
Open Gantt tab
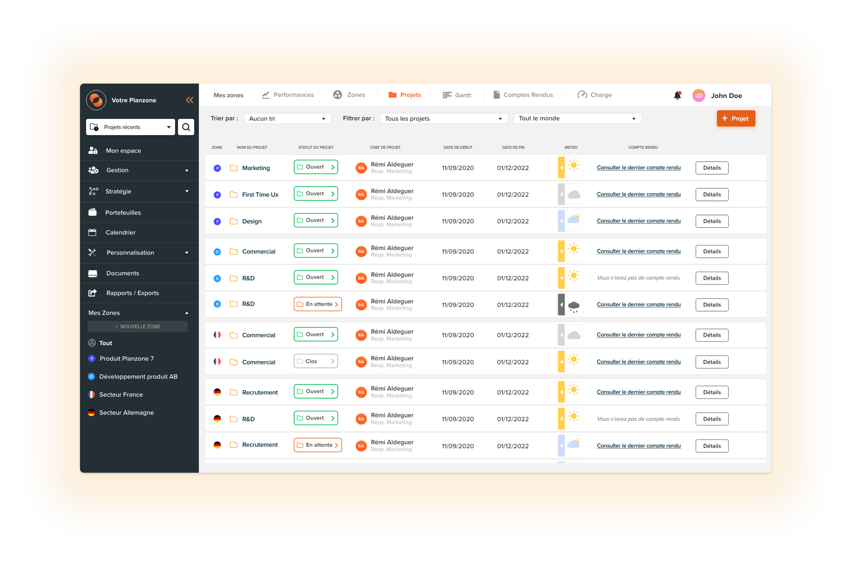click(x=457, y=95)
